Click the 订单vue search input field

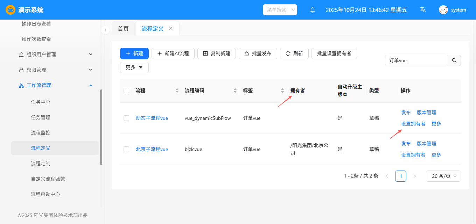(416, 60)
